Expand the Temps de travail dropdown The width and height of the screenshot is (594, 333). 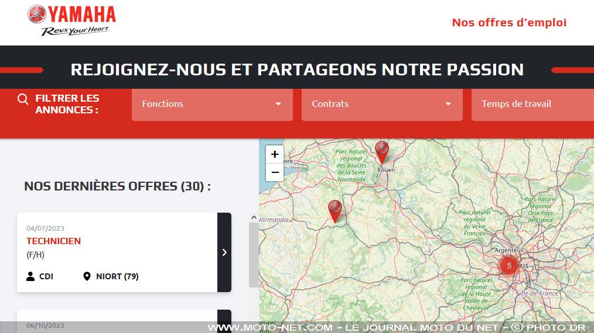(x=532, y=104)
